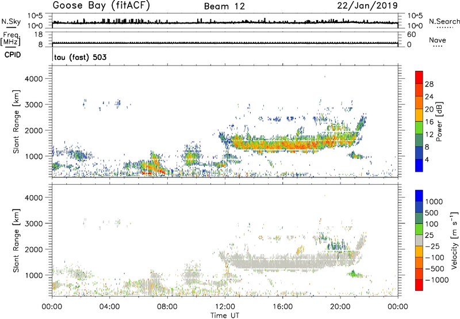460x319 pixels.
Task: Click the '60' tick on the Nave axis
Action: coord(411,35)
